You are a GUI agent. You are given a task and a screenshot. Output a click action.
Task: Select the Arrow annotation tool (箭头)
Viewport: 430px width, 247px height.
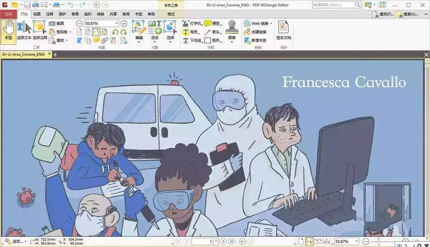[x=212, y=32]
